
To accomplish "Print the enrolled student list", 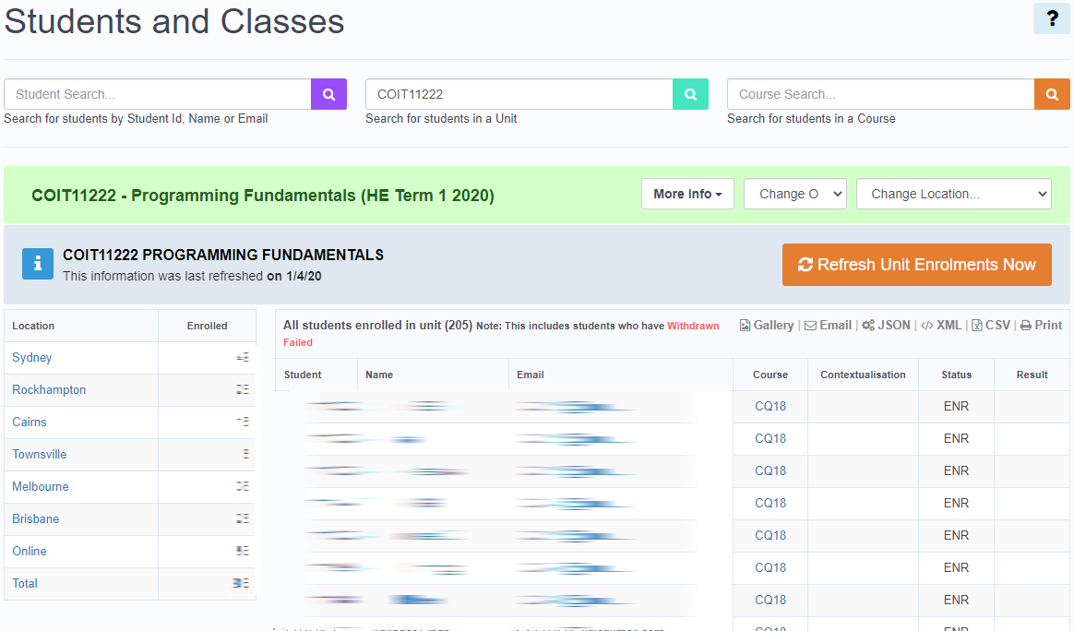I will click(x=1041, y=326).
